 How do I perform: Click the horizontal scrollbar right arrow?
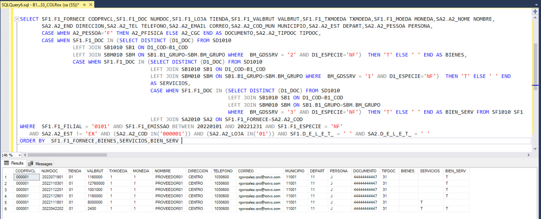529,155
